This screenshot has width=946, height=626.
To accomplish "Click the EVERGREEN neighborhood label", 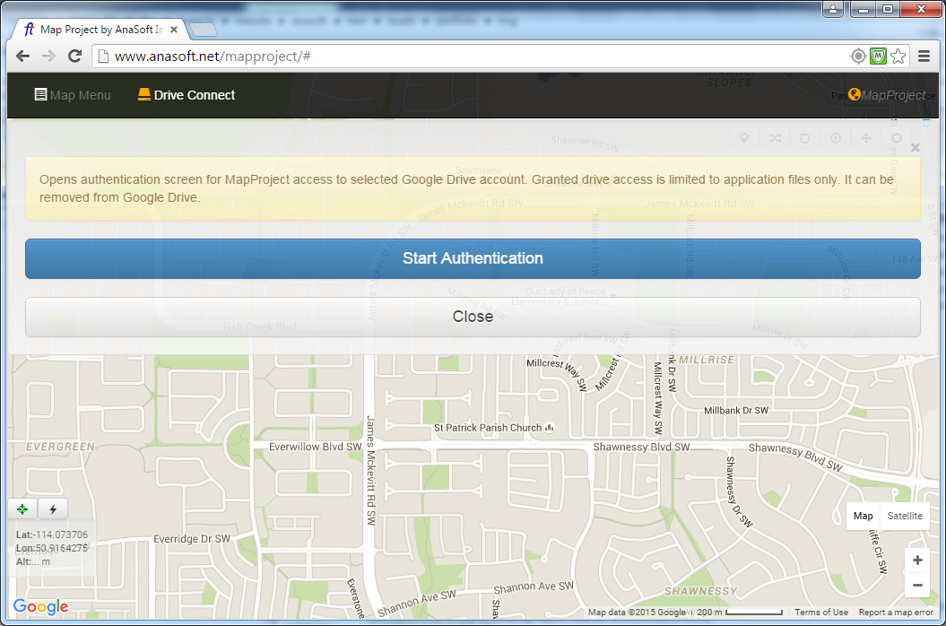I will 60,447.
